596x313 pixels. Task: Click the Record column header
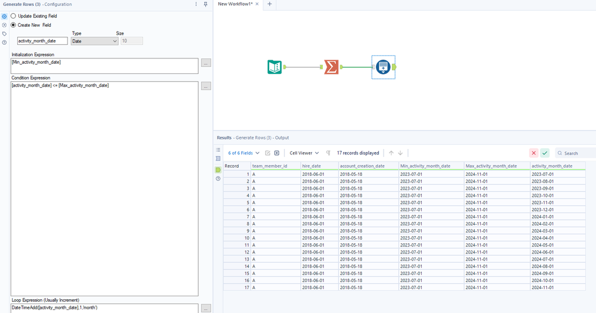(237, 166)
